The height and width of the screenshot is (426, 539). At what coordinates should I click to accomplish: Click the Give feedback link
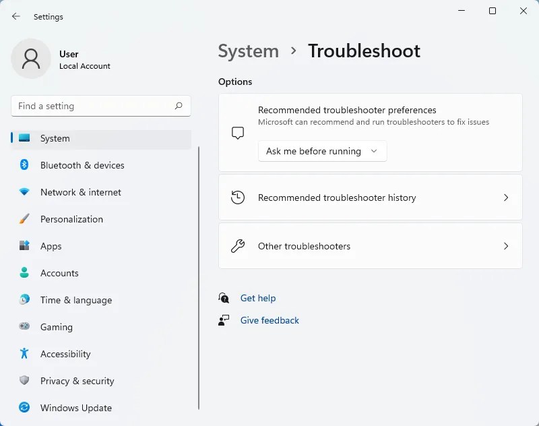click(x=269, y=320)
